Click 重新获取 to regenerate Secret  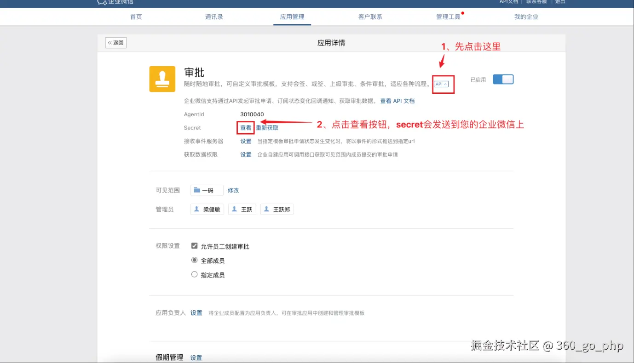click(267, 128)
